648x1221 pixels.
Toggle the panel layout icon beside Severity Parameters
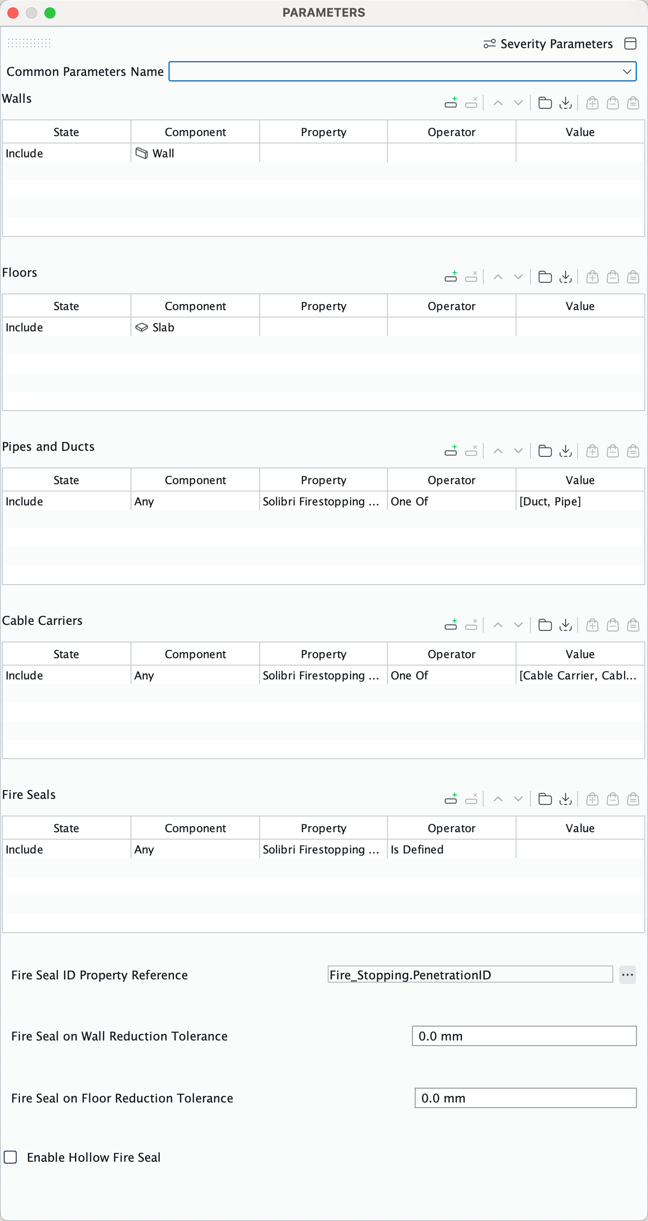pos(630,44)
